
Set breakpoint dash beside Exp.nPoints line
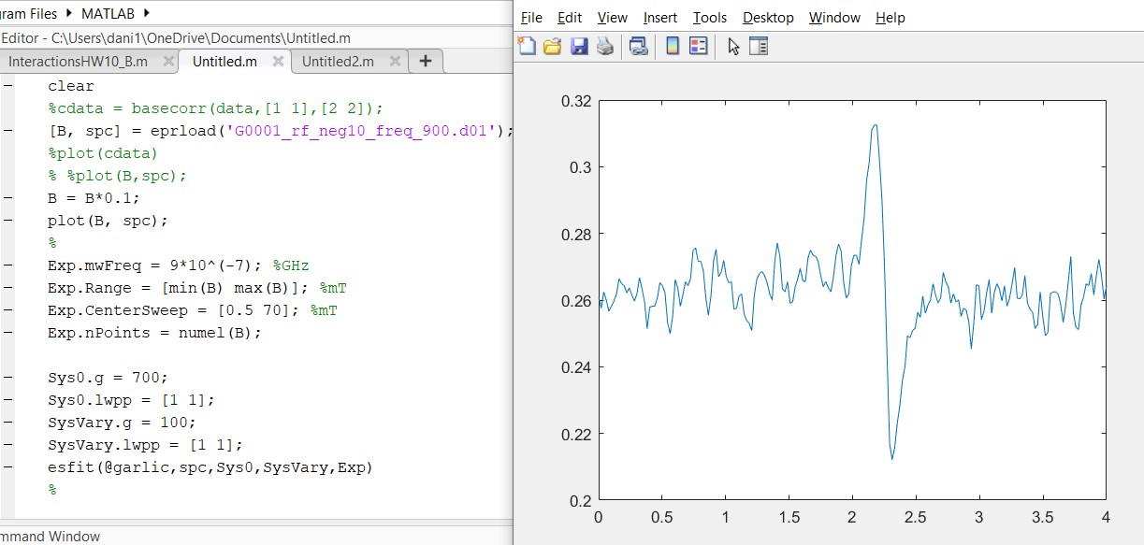click(x=7, y=333)
